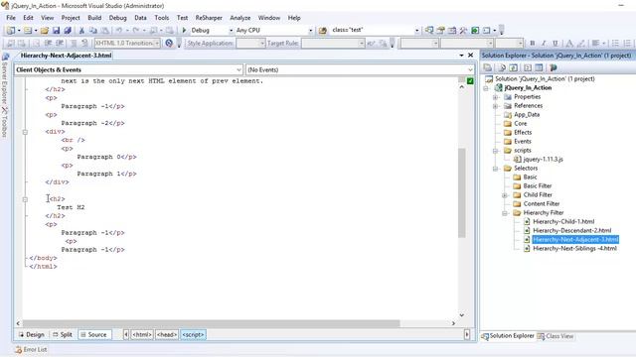Switch to the Class View tab

pyautogui.click(x=556, y=336)
